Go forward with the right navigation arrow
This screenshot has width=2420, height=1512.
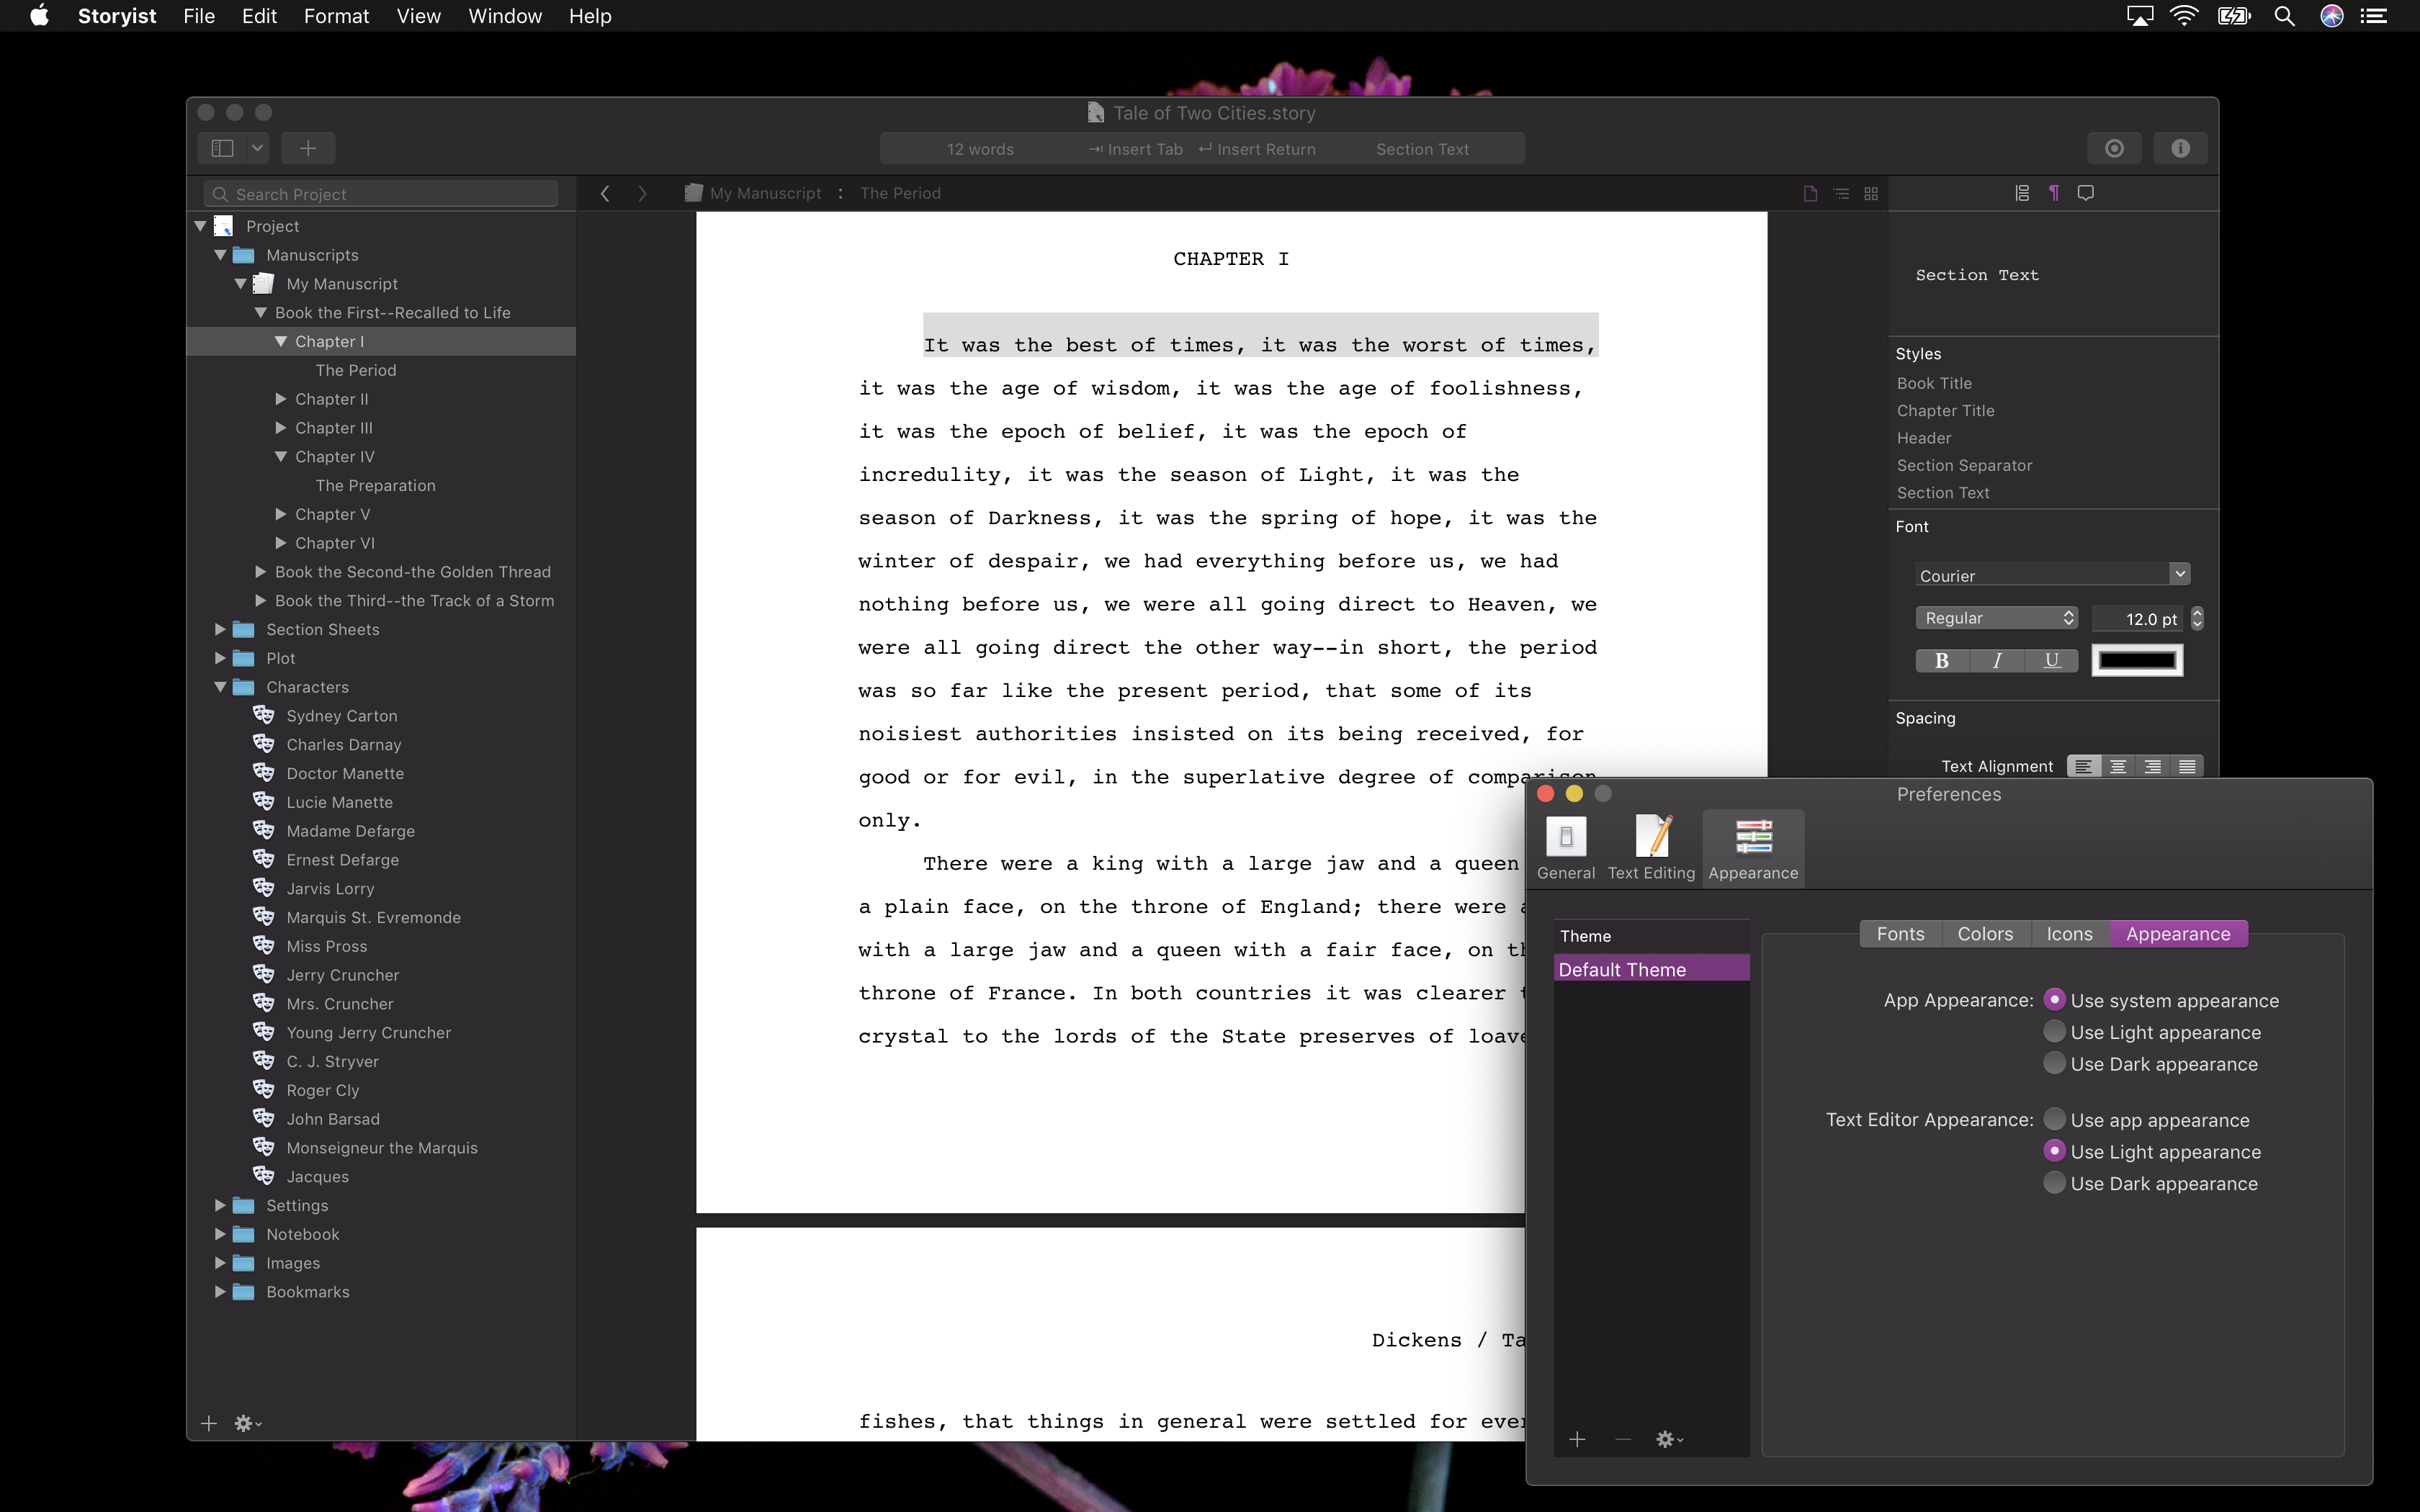642,193
